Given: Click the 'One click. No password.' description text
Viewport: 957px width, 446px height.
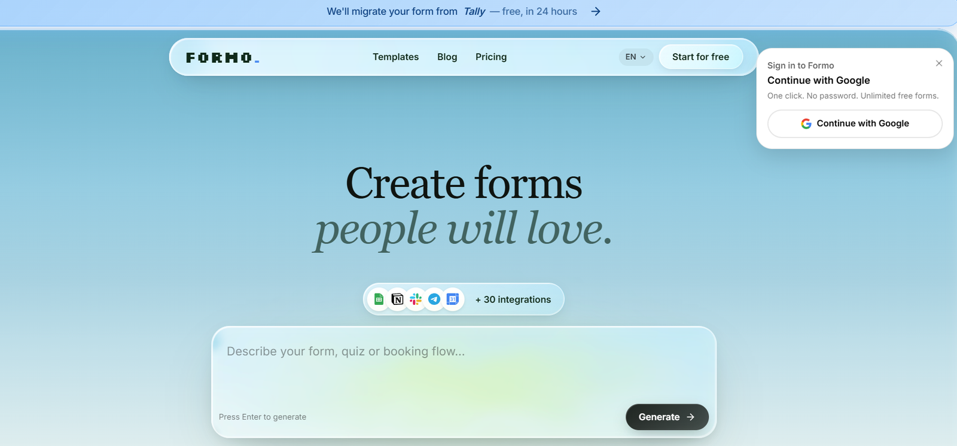Looking at the screenshot, I should (x=853, y=96).
